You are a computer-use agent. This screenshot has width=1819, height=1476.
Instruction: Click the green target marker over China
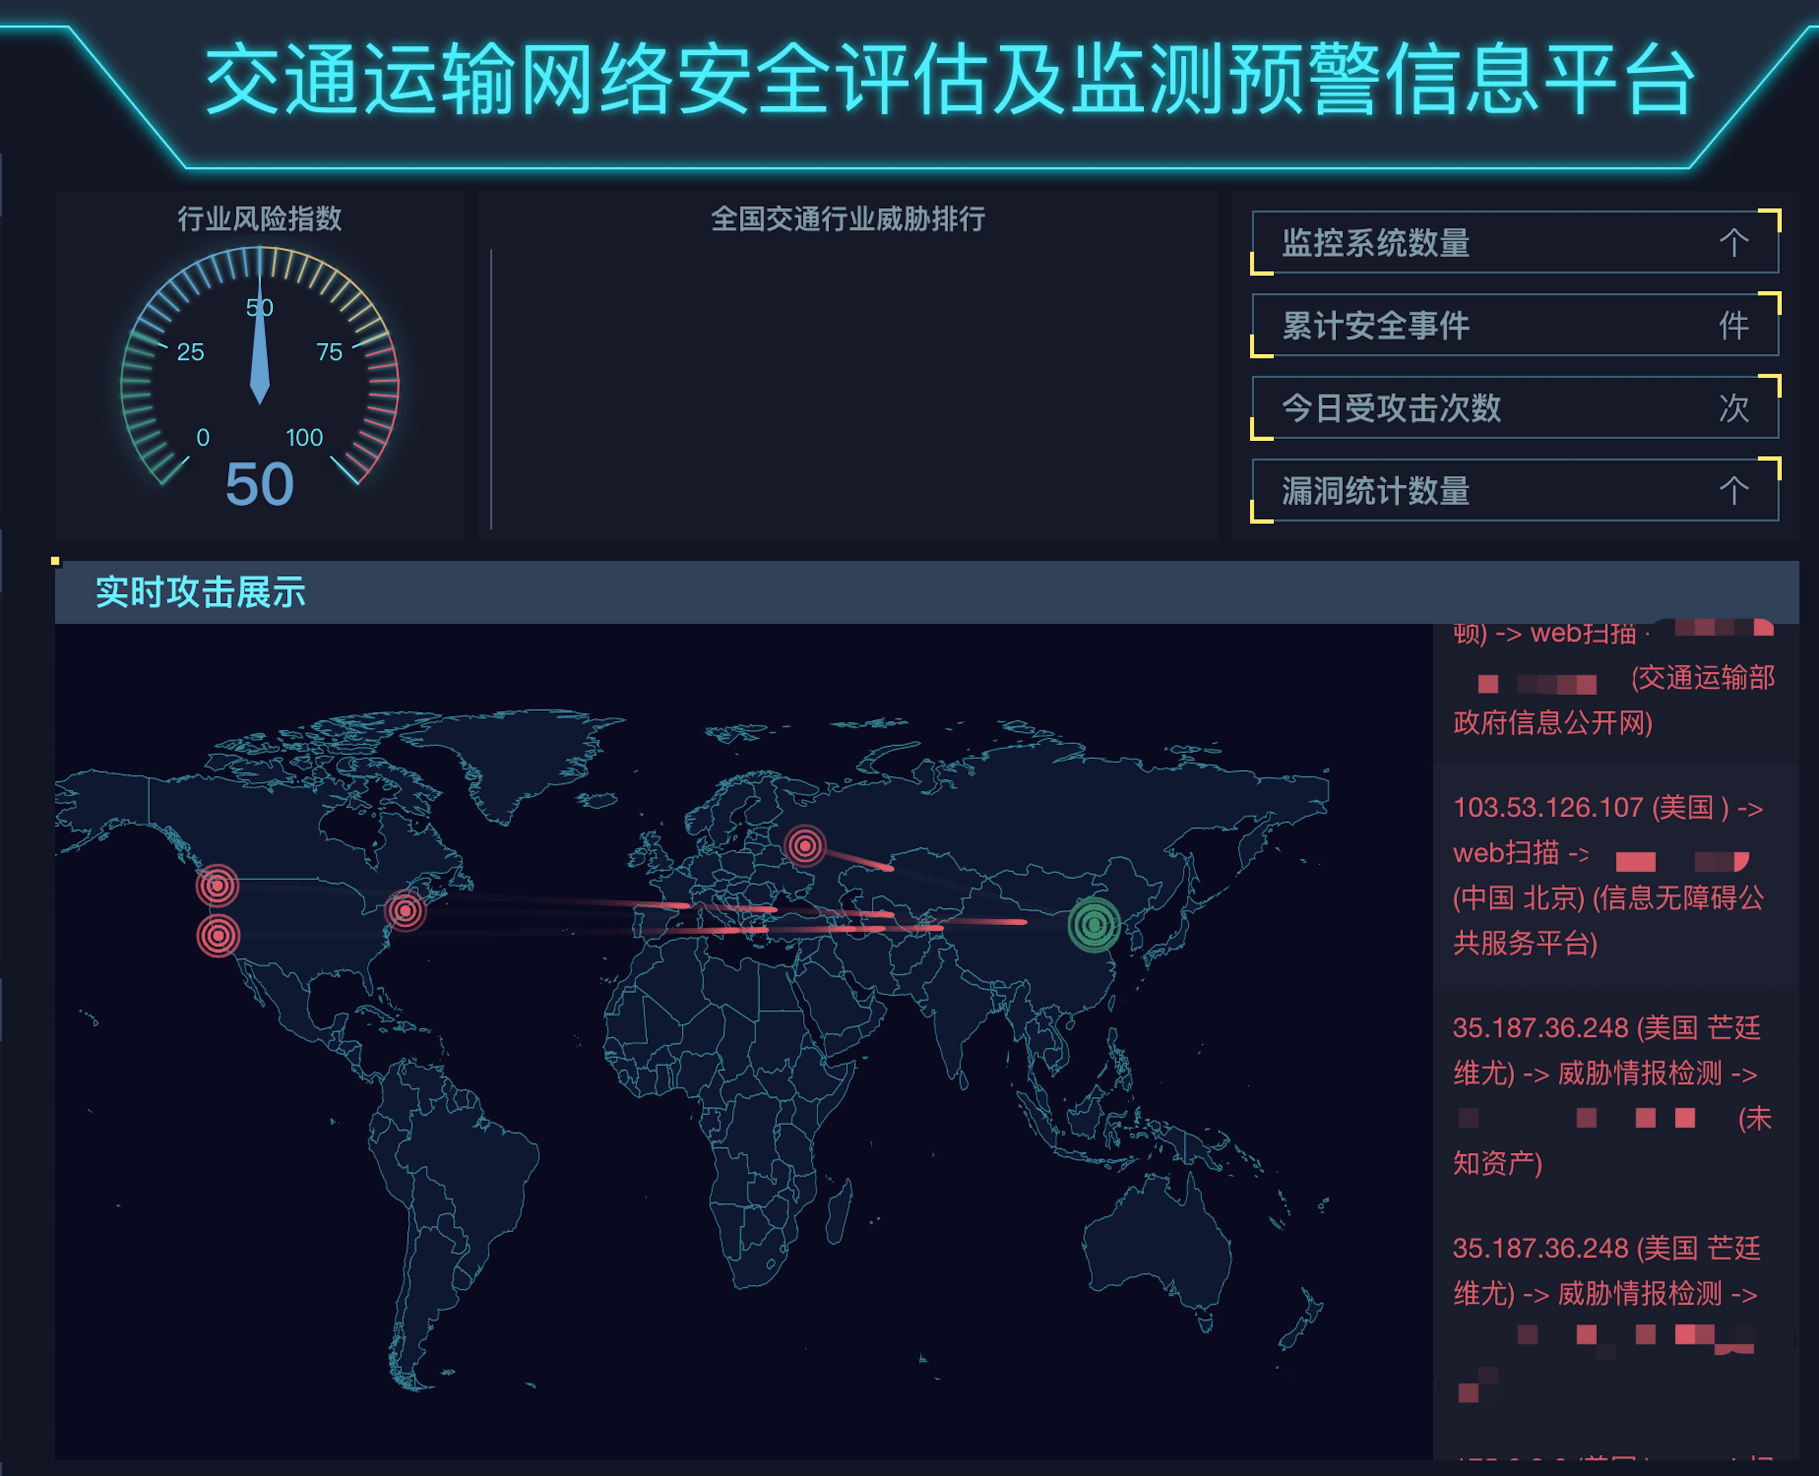pyautogui.click(x=1094, y=924)
